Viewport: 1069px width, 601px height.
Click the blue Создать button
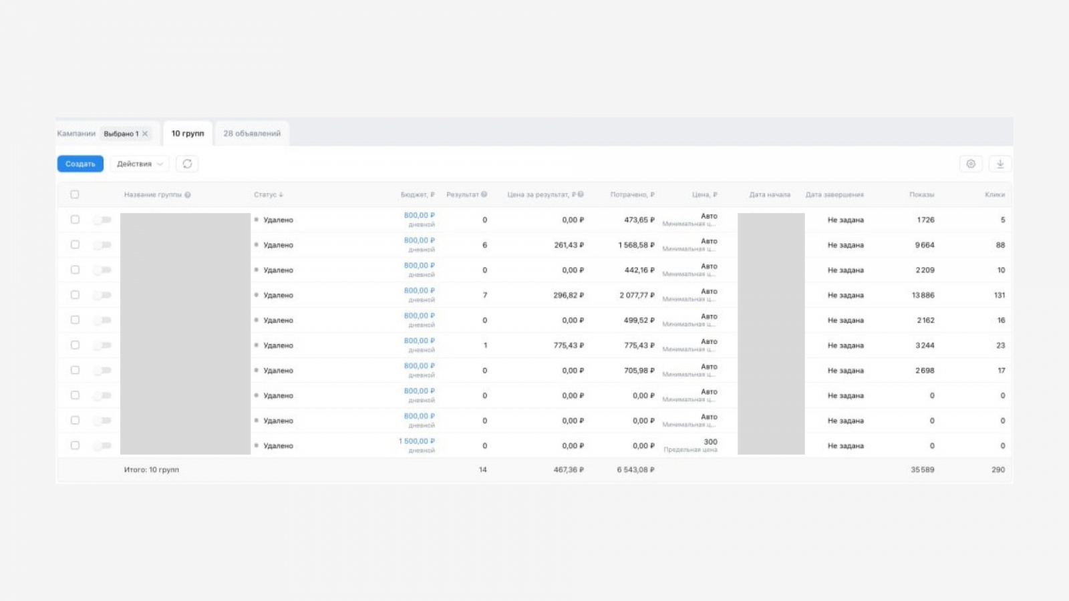[x=80, y=164]
